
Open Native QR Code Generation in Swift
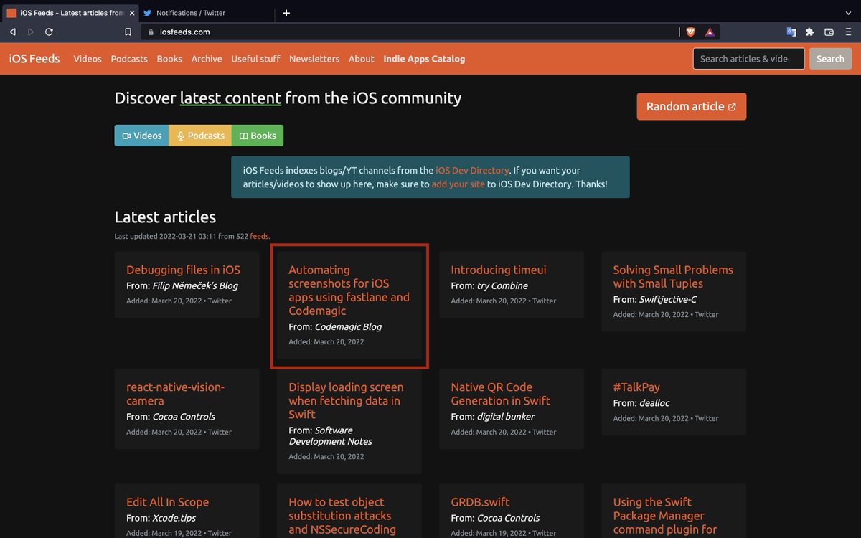[x=501, y=394]
